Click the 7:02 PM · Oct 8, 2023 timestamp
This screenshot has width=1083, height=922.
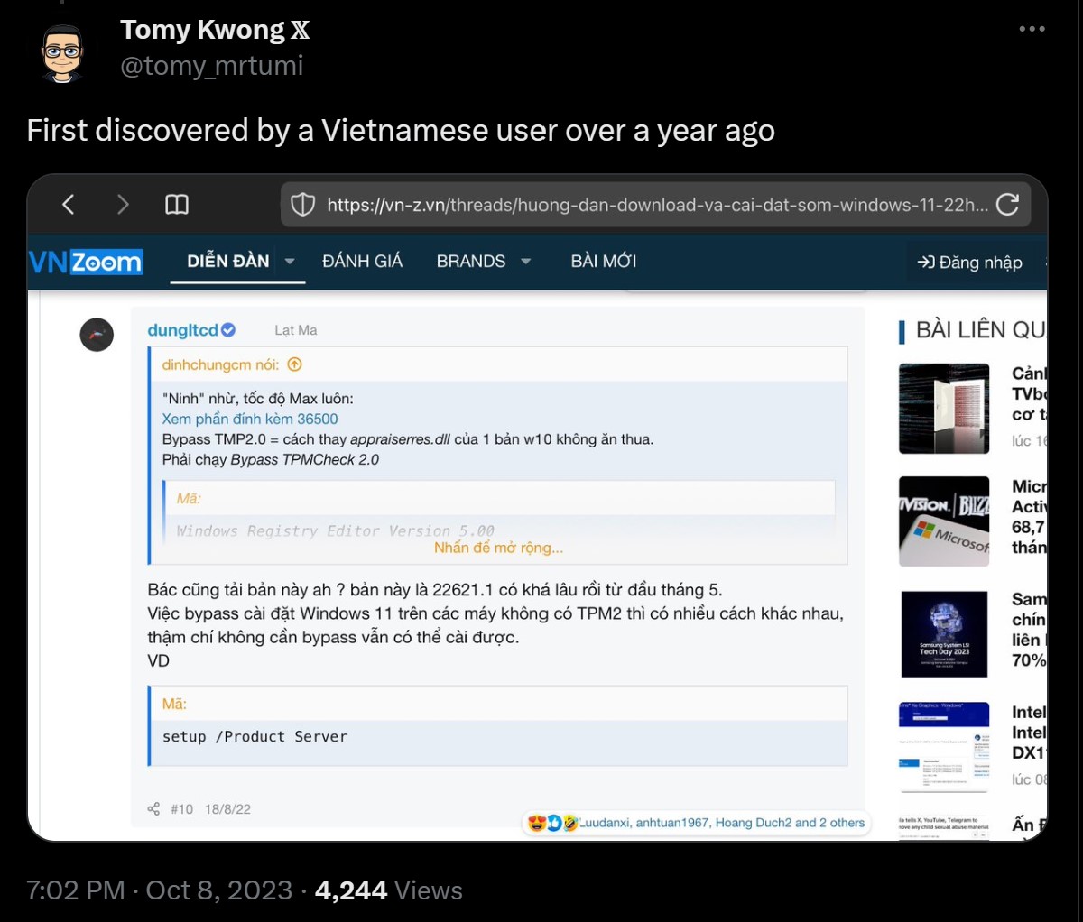[159, 890]
